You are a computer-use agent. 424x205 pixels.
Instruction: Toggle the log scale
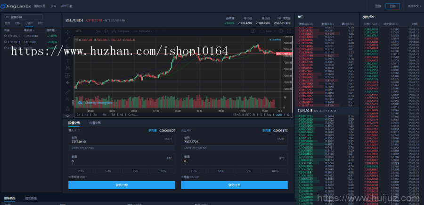coord(269,114)
